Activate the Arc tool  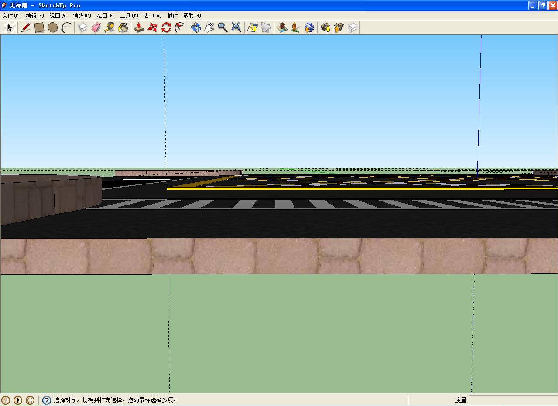66,27
